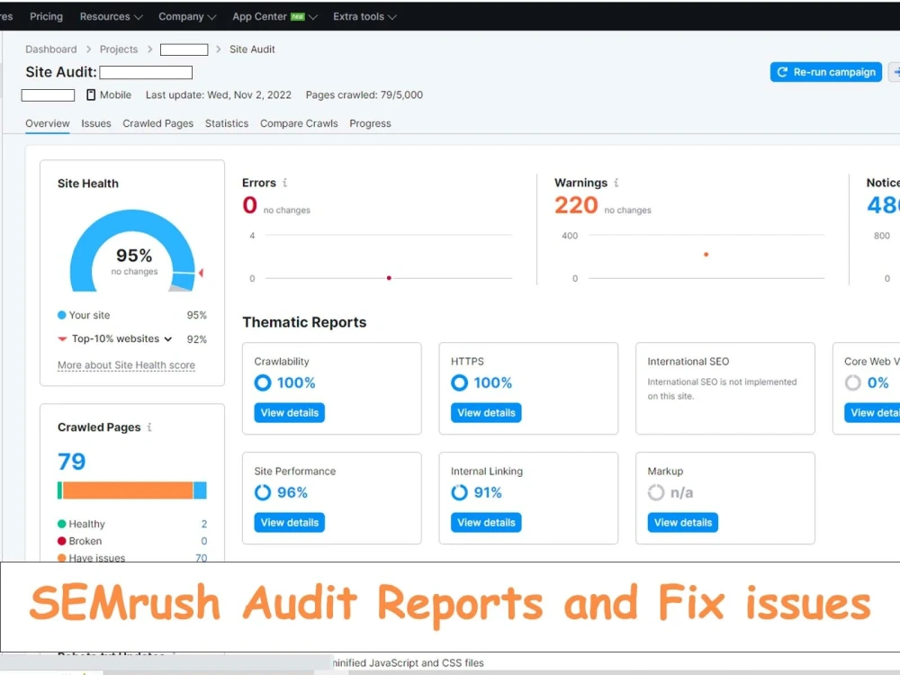This screenshot has height=675, width=900.
Task: Open the Warnings info icon
Action: tap(616, 183)
